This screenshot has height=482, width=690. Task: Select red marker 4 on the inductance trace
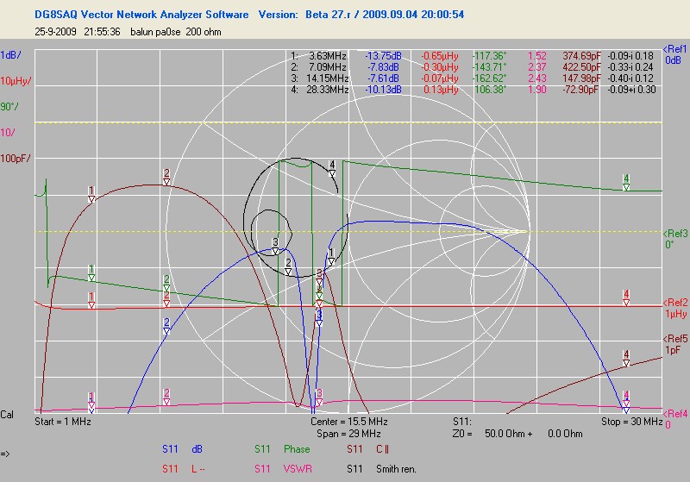pyautogui.click(x=626, y=297)
